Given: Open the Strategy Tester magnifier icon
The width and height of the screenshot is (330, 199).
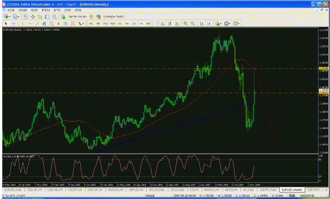Looking at the screenshot, I should point(54,17).
